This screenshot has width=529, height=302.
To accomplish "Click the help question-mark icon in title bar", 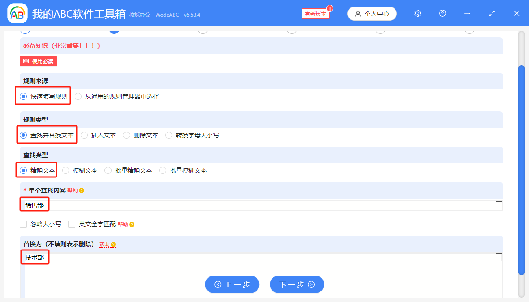I will pyautogui.click(x=442, y=13).
